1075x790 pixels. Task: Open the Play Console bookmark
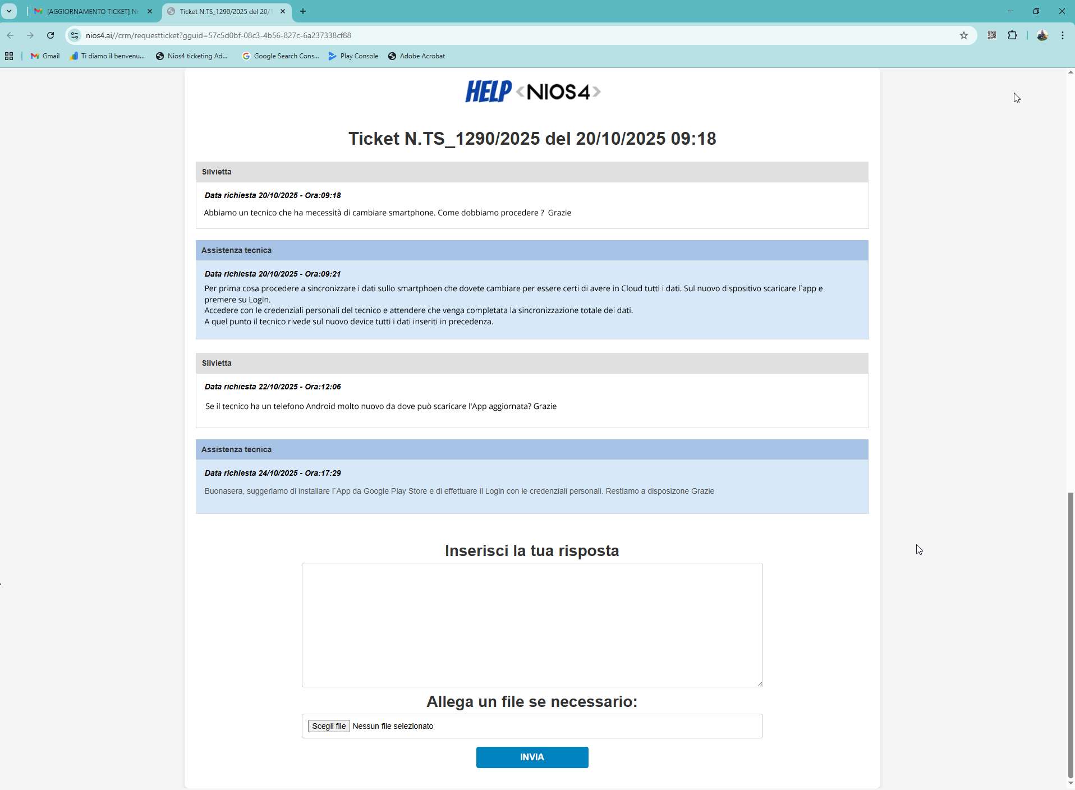coord(353,56)
